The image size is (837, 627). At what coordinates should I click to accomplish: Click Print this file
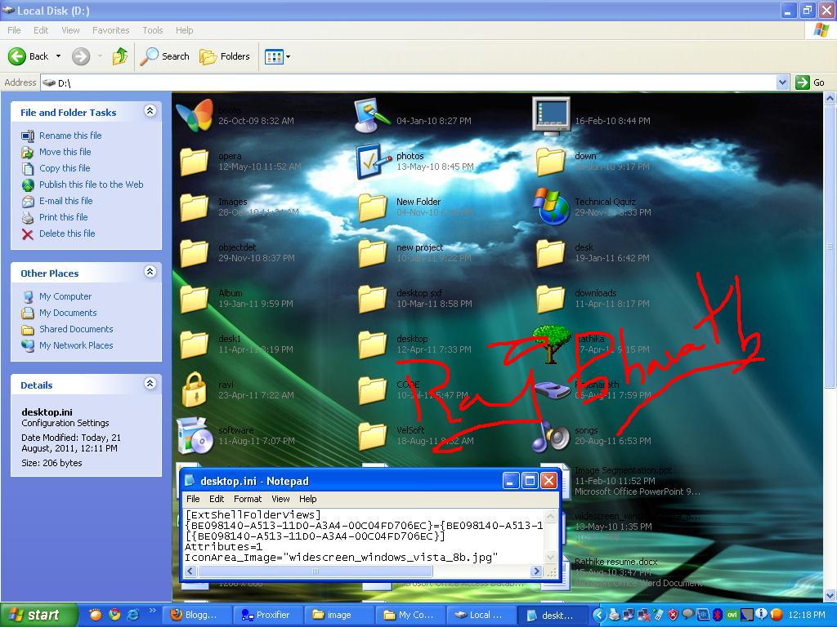tap(63, 217)
